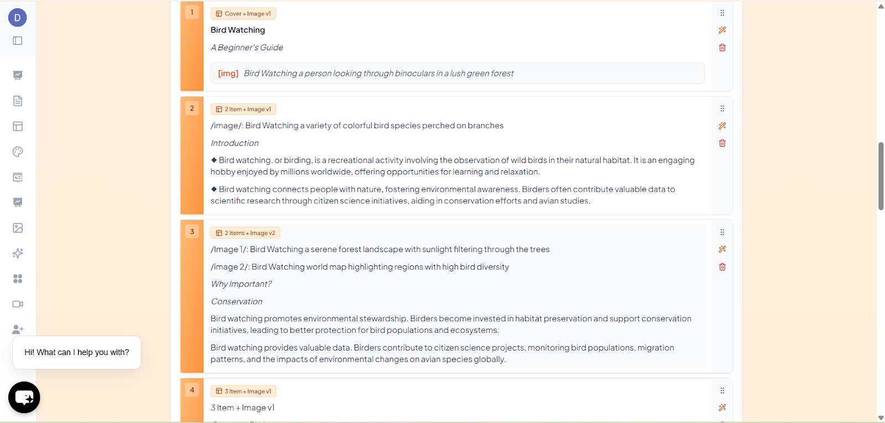Click the page vertical scrollbar thumb
The height and width of the screenshot is (423, 885).
click(x=881, y=176)
